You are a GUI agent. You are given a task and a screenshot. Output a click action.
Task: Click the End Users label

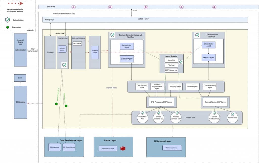tap(51, 7)
